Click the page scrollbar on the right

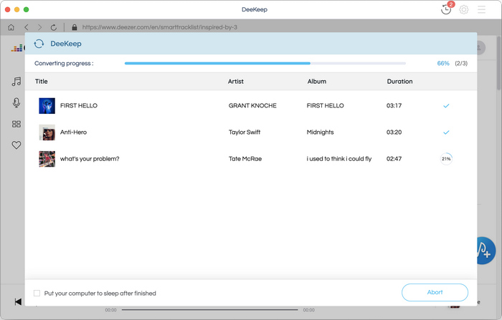(x=499, y=64)
